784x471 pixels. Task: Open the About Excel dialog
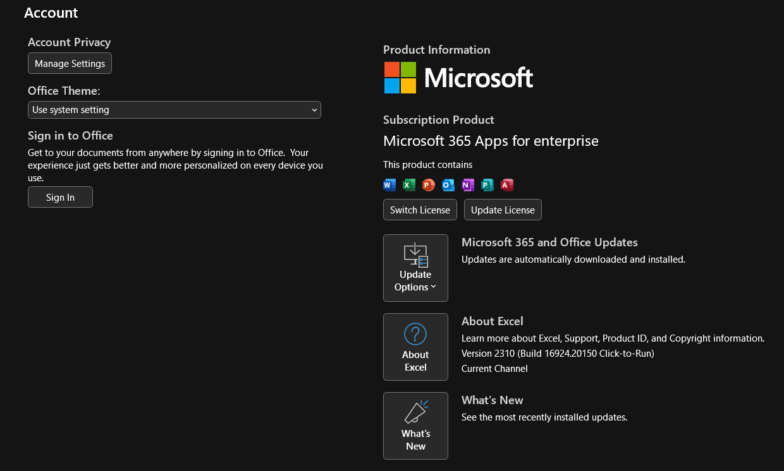point(415,347)
